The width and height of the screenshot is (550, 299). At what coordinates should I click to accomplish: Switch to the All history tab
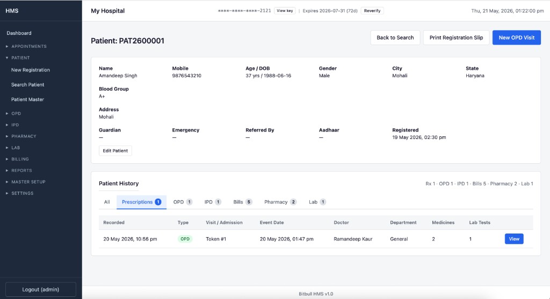(x=107, y=202)
